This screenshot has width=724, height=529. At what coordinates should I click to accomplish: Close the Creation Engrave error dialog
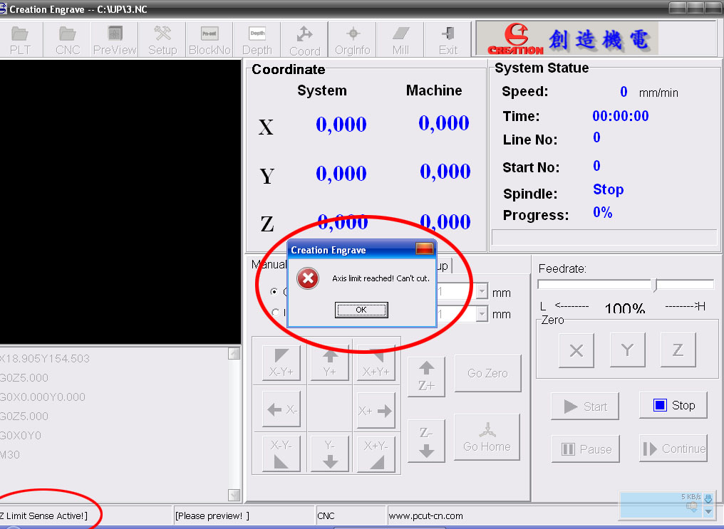coord(424,249)
